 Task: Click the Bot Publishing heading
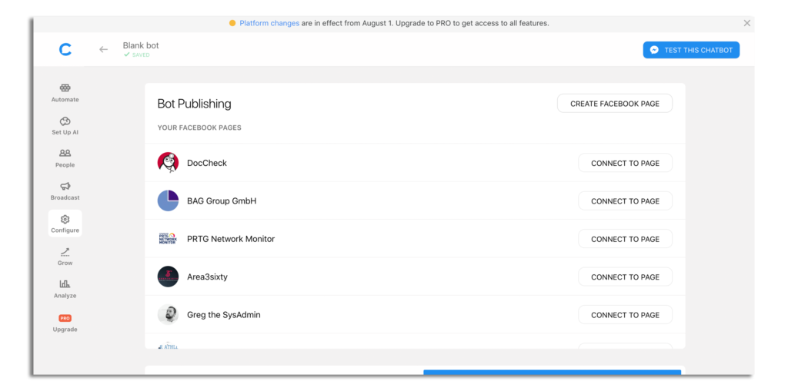195,104
